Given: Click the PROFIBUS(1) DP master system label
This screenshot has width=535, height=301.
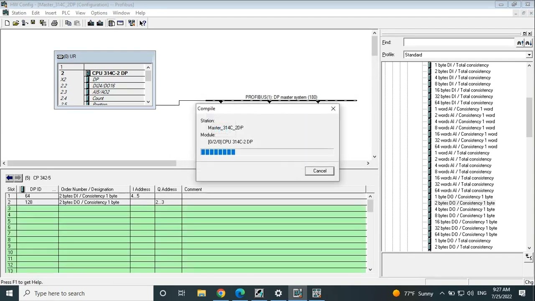Looking at the screenshot, I should (x=281, y=97).
